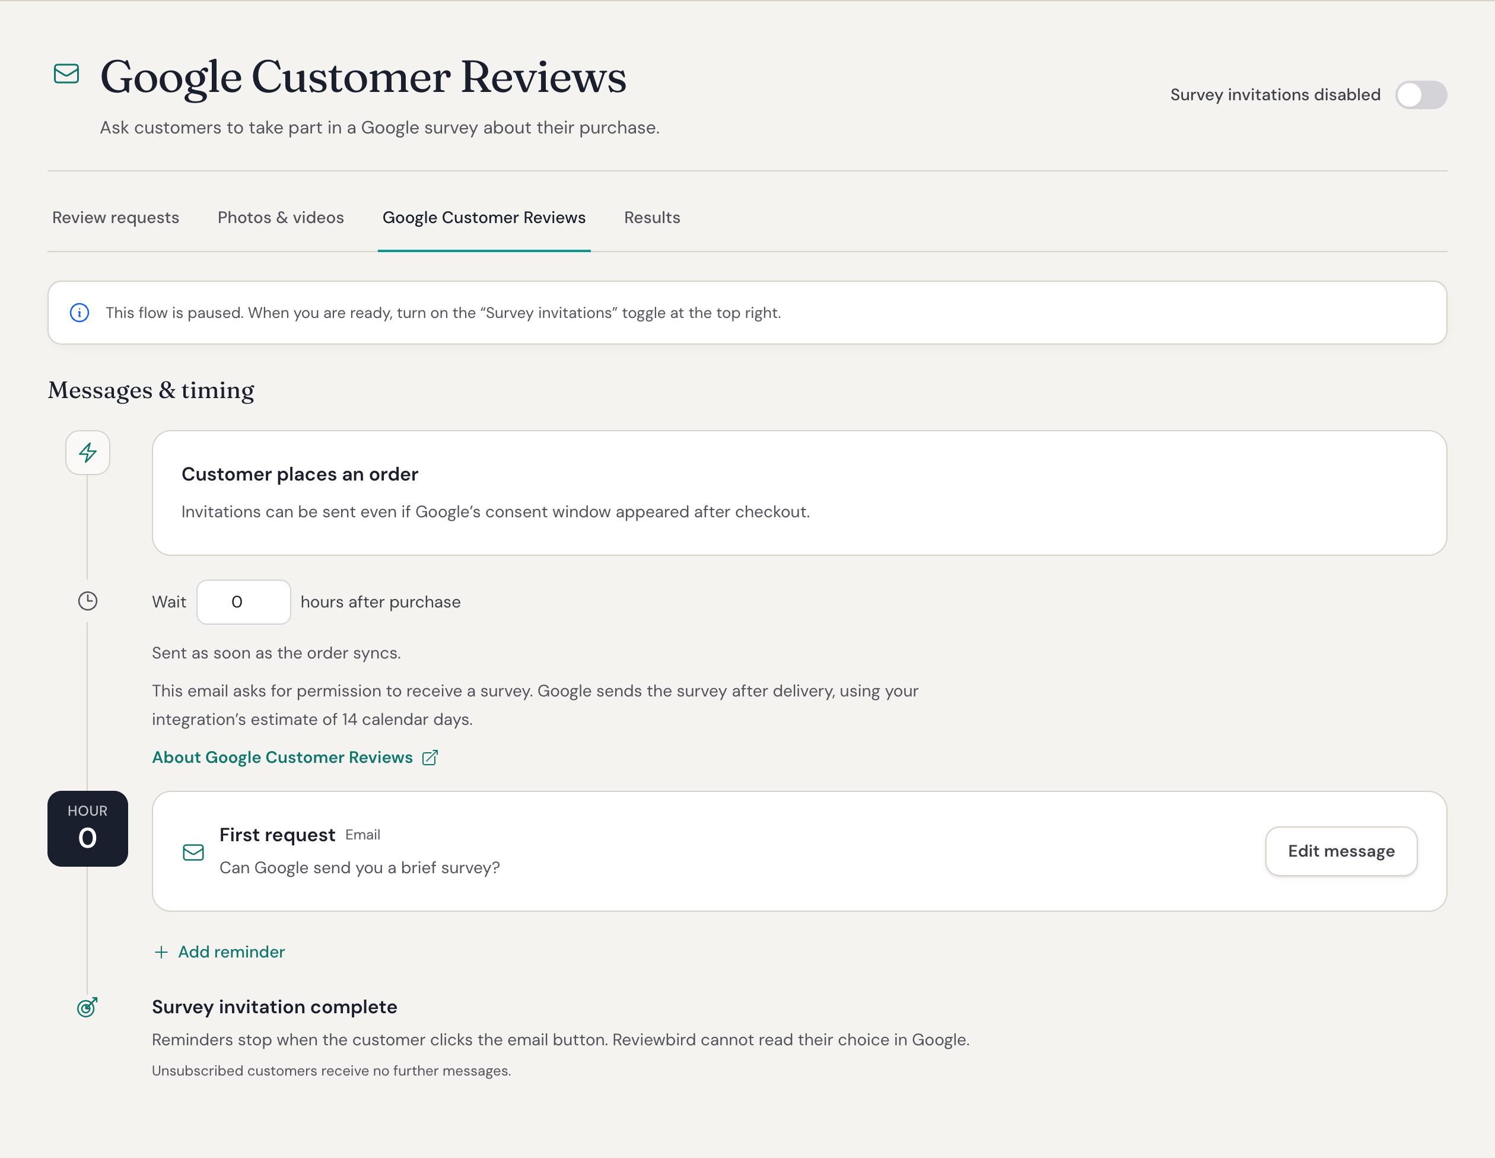Click the HOUR 0 timeline marker
This screenshot has height=1158, width=1495.
pos(88,829)
